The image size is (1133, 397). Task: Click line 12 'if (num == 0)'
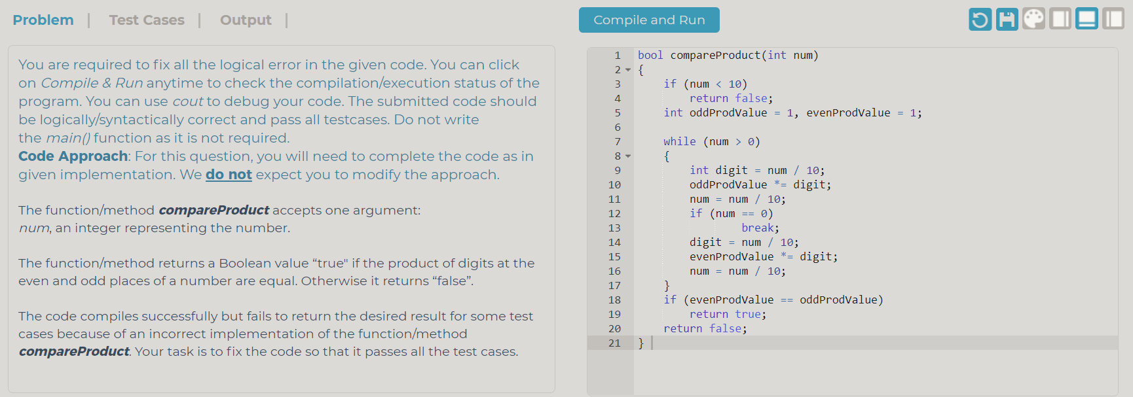point(731,214)
